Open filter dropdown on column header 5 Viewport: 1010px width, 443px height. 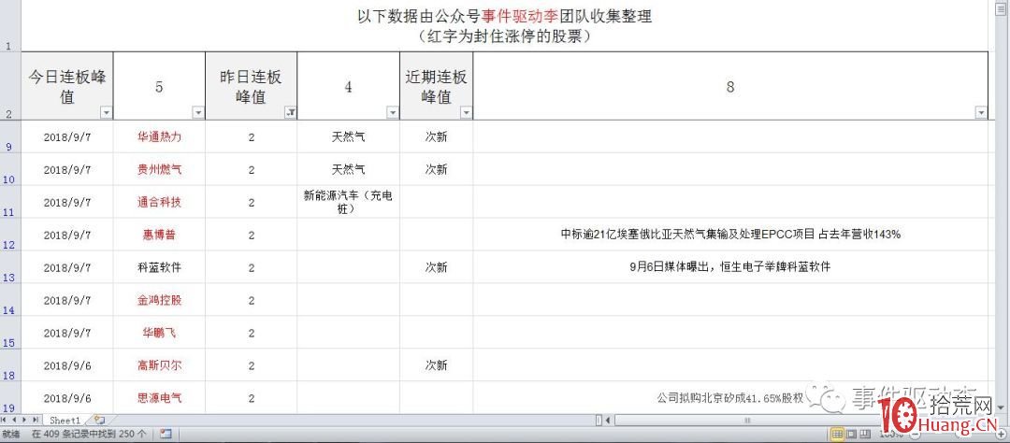[197, 113]
